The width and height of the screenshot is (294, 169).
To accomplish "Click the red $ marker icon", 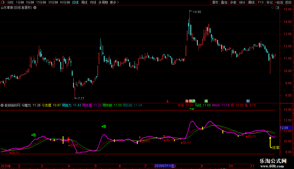I will point(168,101).
